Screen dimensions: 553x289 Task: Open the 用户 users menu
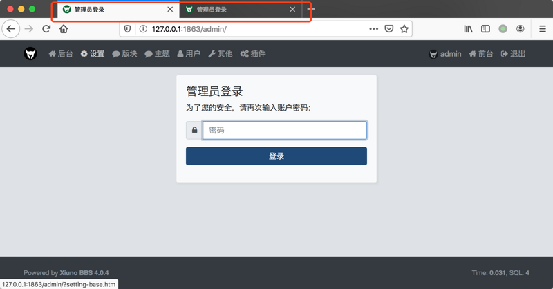189,54
